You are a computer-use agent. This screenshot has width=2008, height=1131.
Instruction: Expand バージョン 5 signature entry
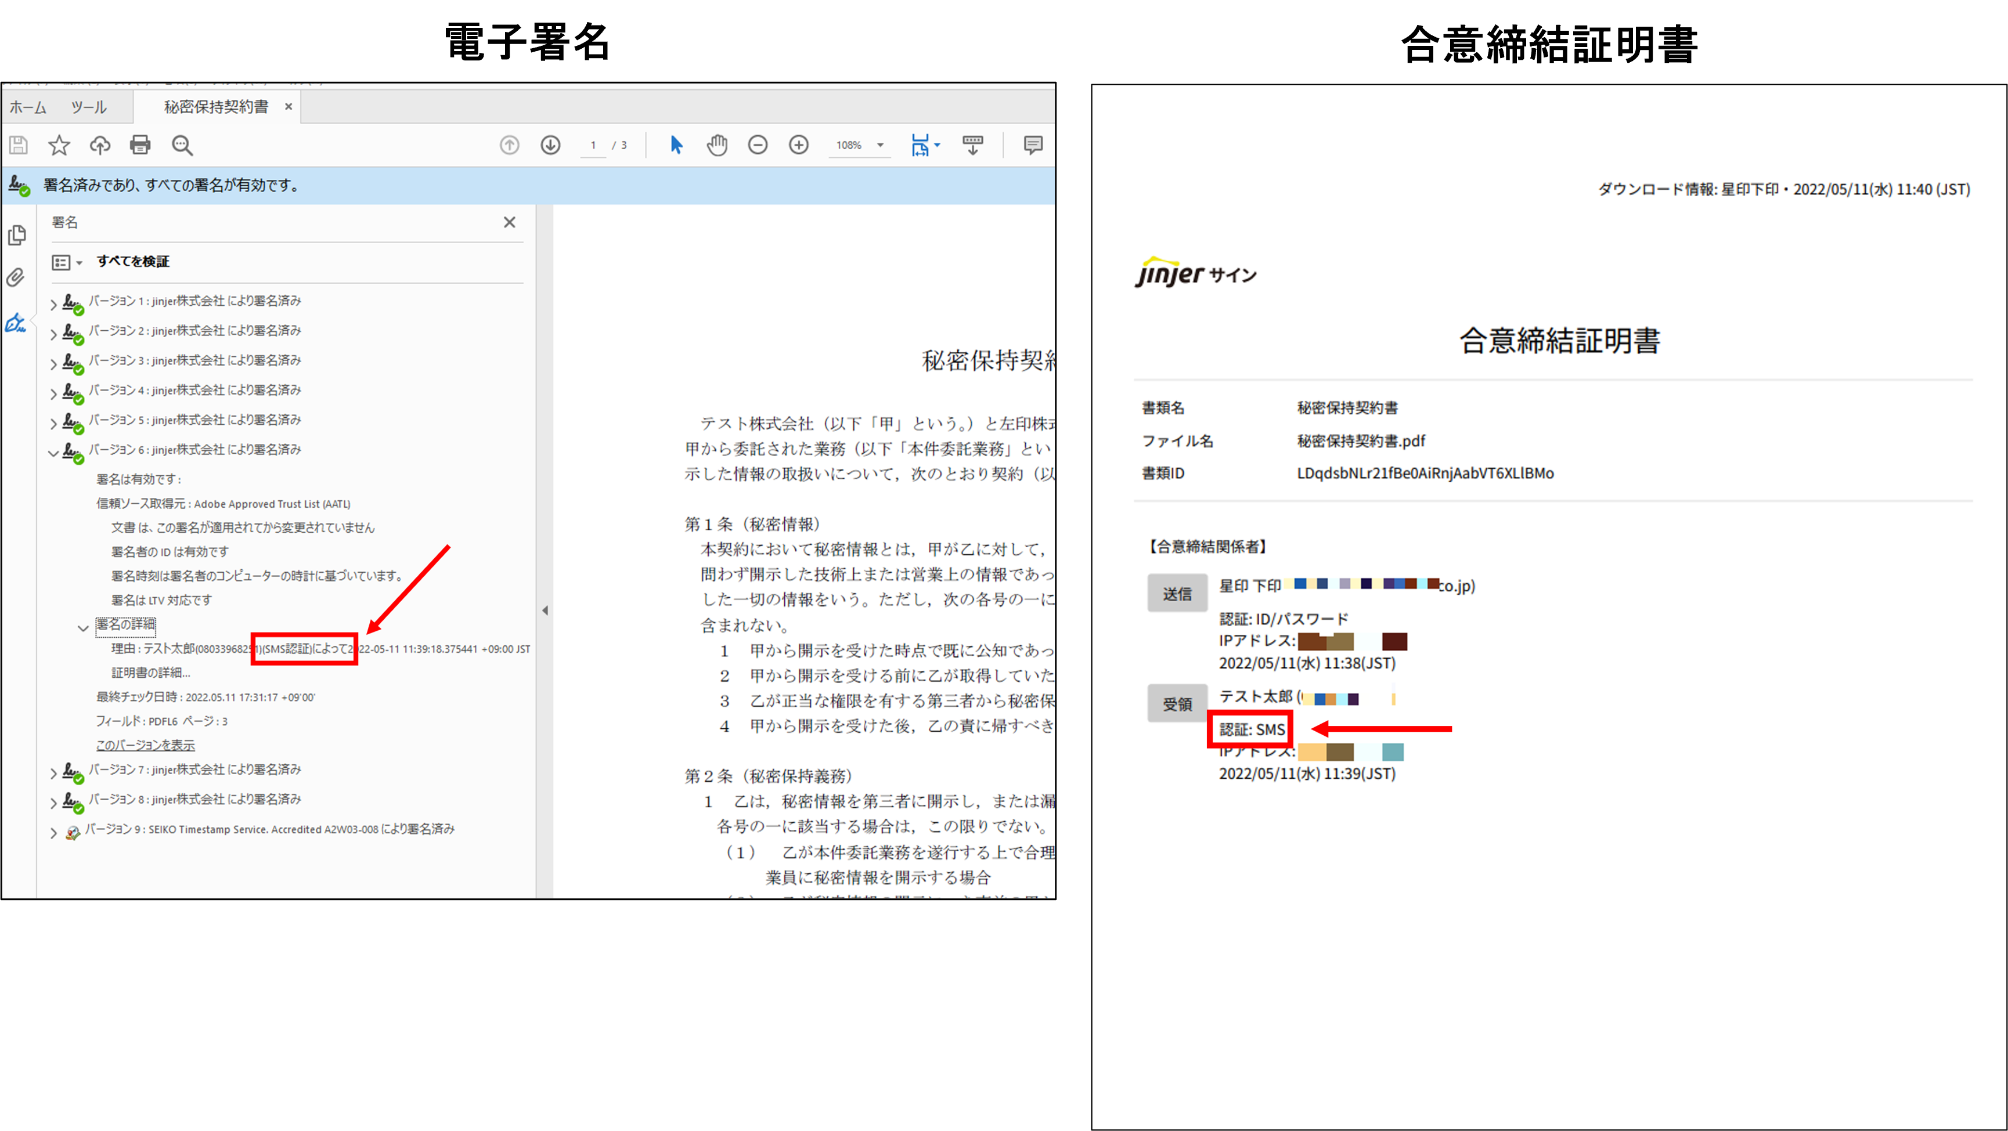[53, 423]
